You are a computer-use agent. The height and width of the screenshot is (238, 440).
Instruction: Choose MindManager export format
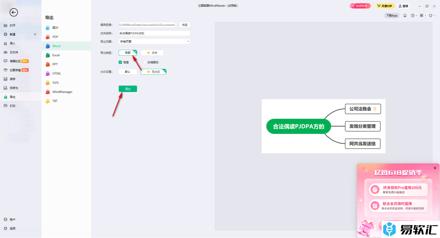click(66, 92)
